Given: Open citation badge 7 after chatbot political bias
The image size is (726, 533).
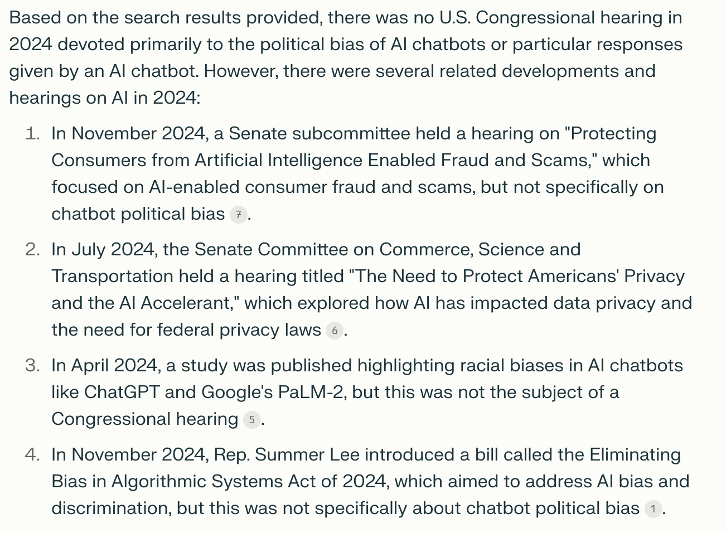Looking at the screenshot, I should (x=238, y=215).
